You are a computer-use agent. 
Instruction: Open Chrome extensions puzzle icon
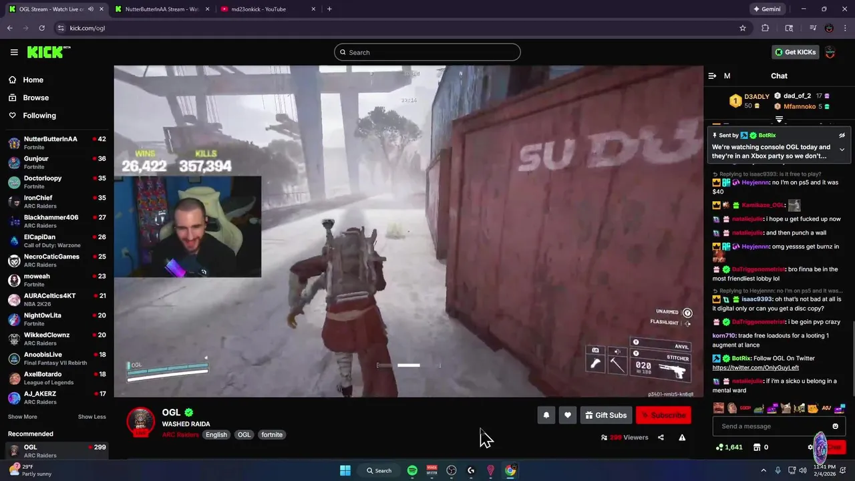pos(765,28)
